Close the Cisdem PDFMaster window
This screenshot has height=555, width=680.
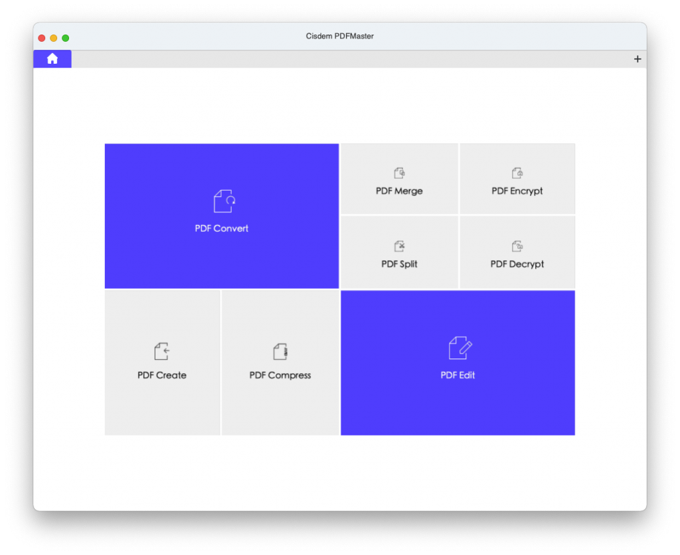pyautogui.click(x=42, y=38)
